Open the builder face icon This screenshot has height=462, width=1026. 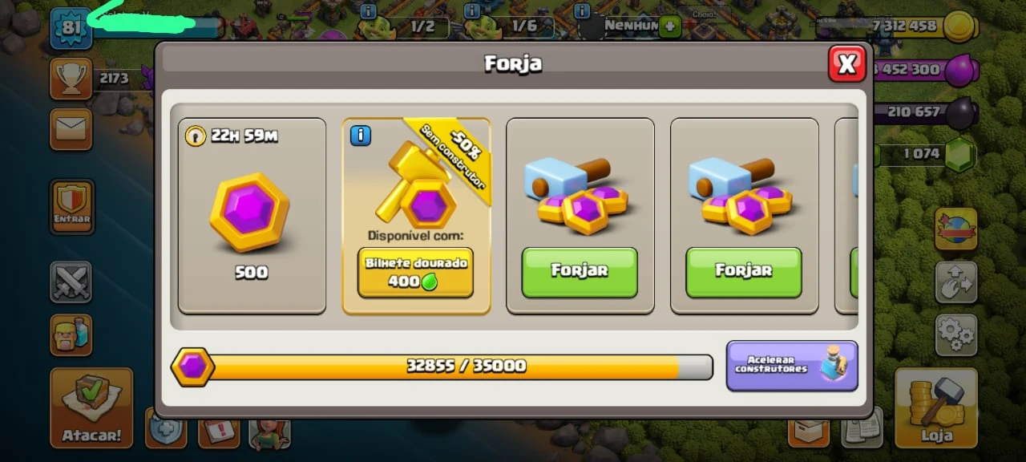[x=71, y=334]
